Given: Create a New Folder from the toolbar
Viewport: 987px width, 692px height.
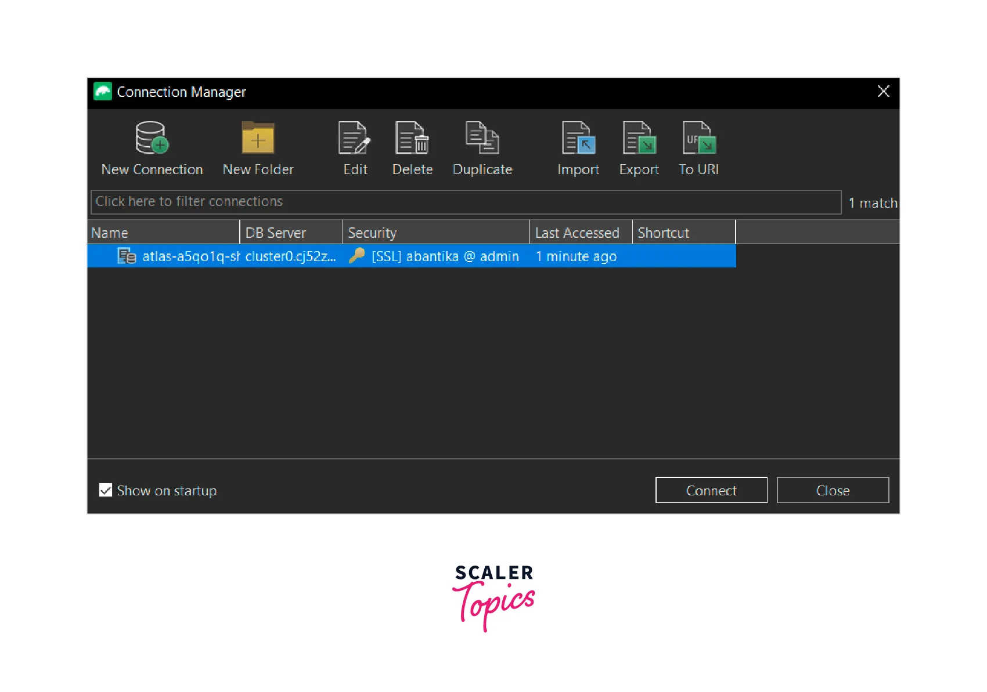Looking at the screenshot, I should (x=258, y=138).
